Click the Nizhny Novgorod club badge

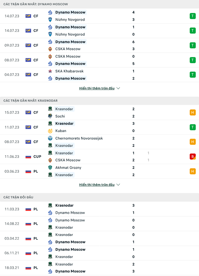50,19
